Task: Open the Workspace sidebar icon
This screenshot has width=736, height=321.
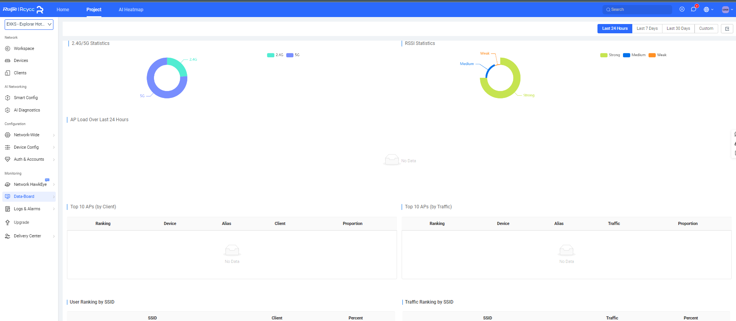Action: [x=7, y=48]
